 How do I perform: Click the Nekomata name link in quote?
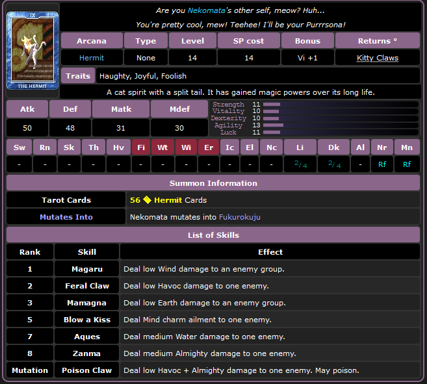206,10
